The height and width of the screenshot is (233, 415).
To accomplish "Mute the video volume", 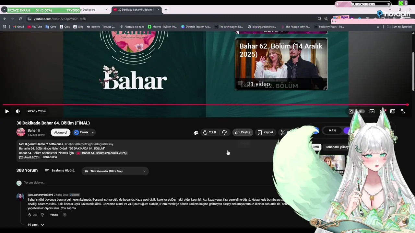I will click(x=18, y=111).
